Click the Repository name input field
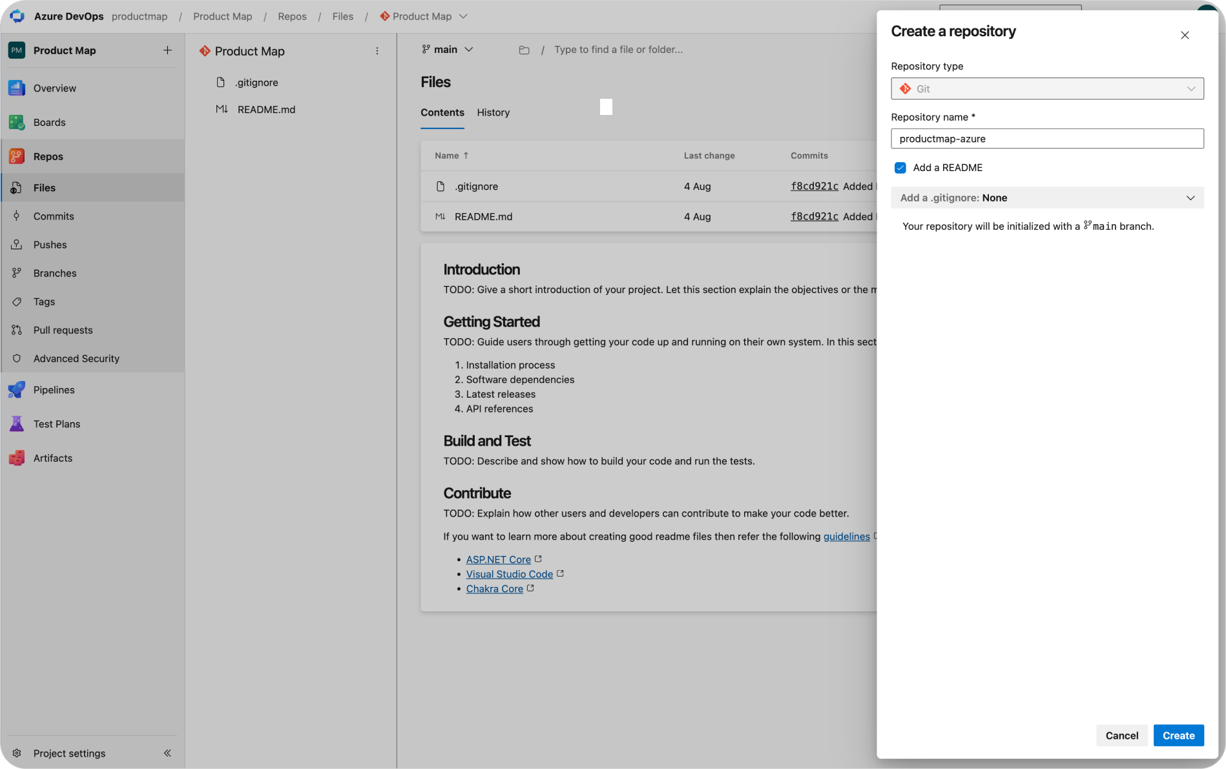The width and height of the screenshot is (1226, 769). (x=1047, y=139)
